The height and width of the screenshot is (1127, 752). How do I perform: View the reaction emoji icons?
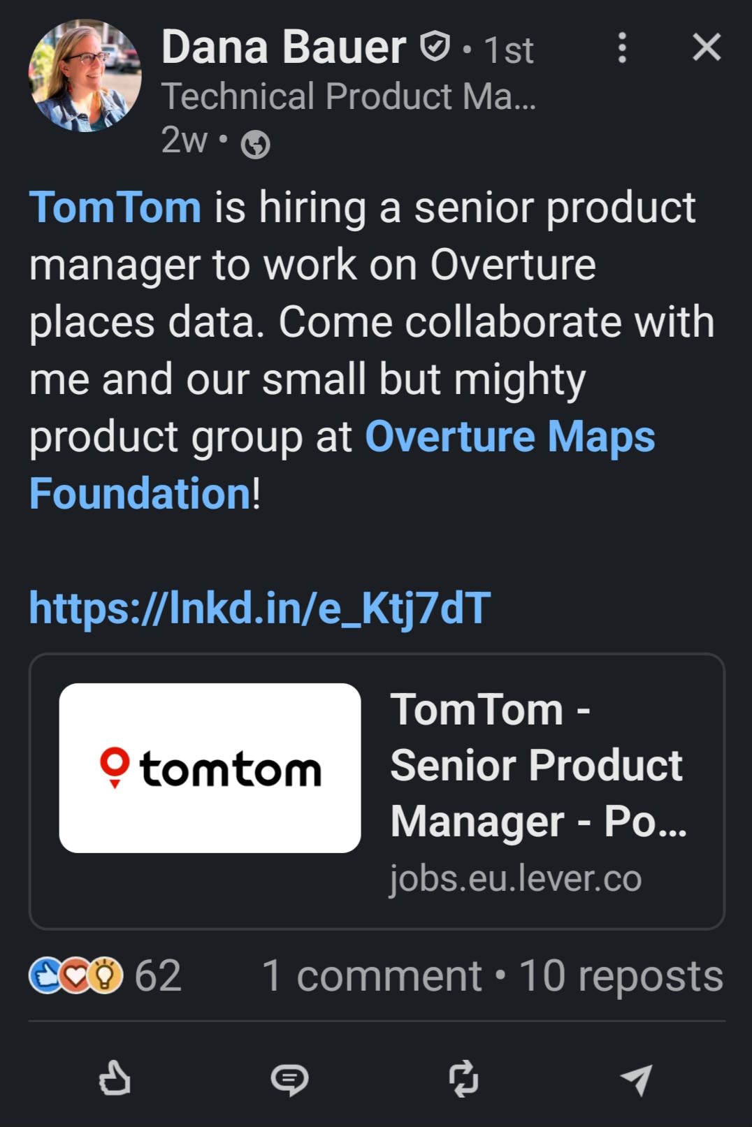click(75, 975)
